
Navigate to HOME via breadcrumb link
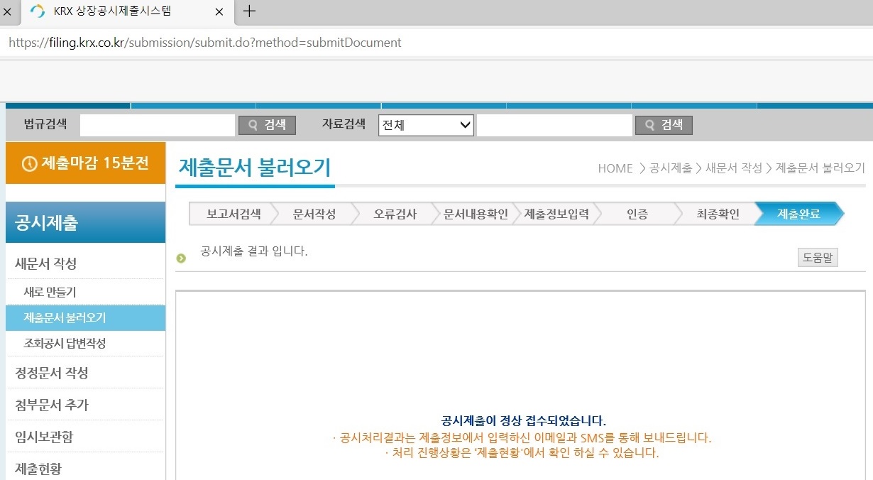coord(615,168)
